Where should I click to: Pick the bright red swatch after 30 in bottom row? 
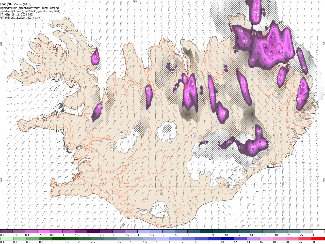click(318, 238)
